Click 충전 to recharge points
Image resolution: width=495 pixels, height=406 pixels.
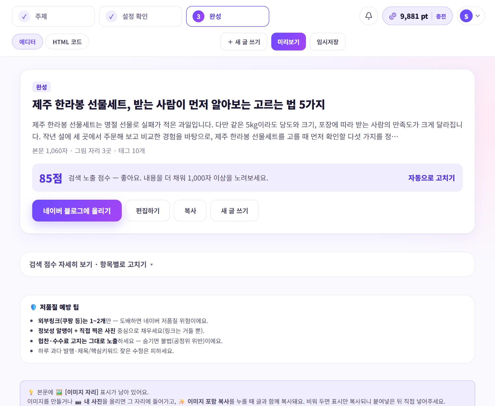click(x=441, y=16)
